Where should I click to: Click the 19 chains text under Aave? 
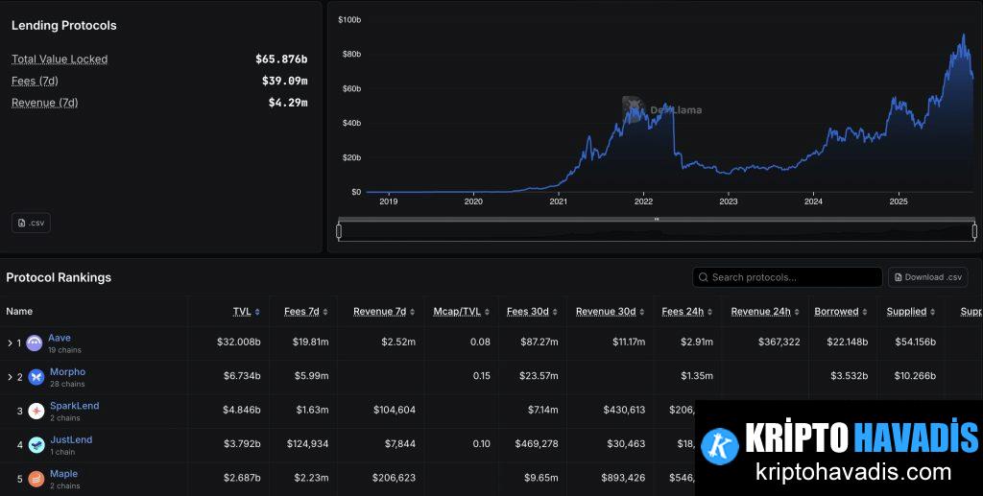[64, 350]
